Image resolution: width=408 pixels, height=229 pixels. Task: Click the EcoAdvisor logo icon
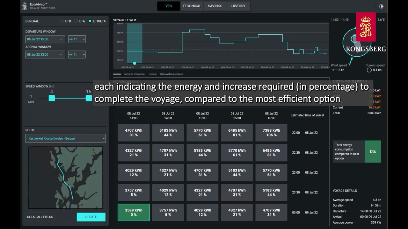tap(25, 6)
